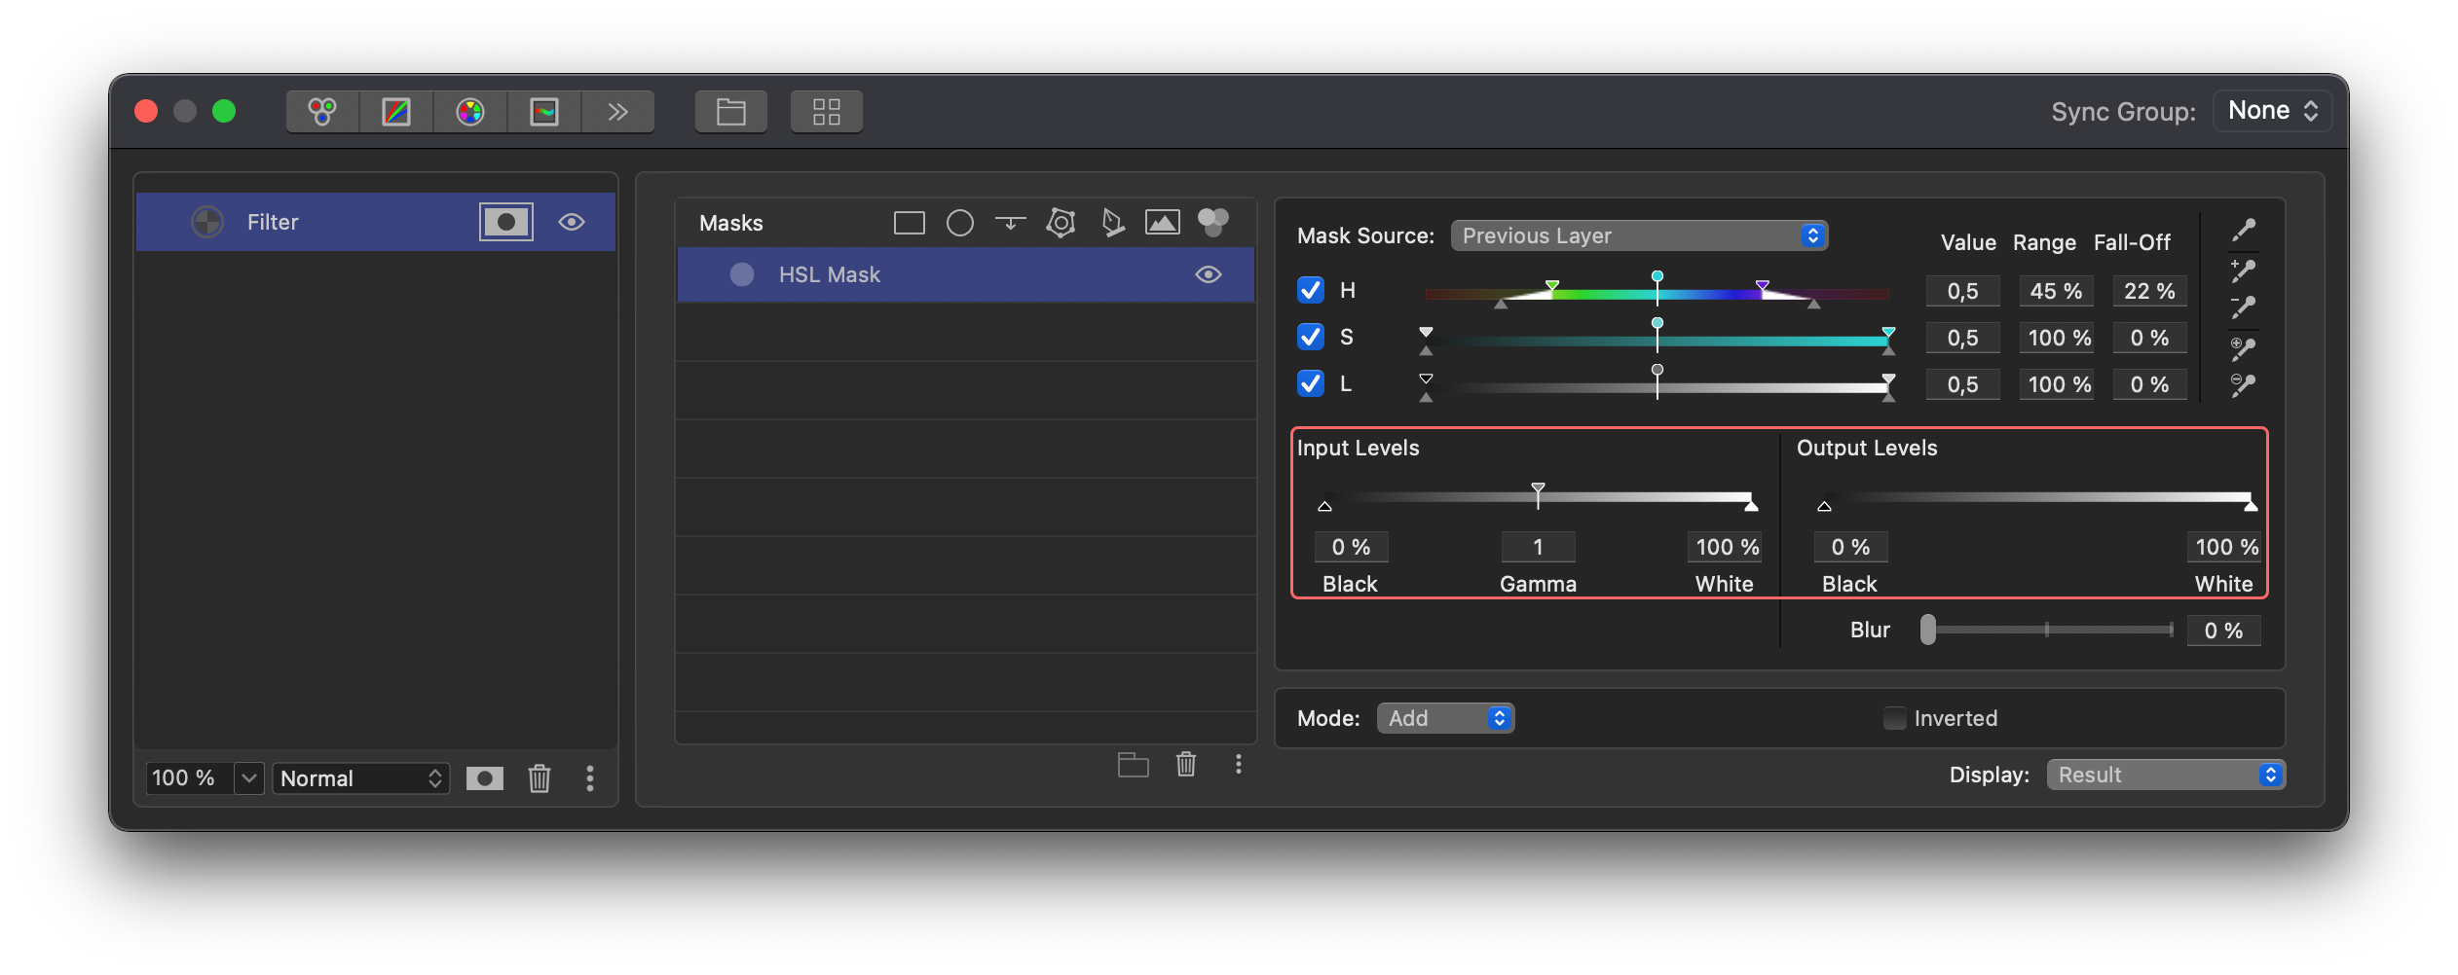The image size is (2458, 975).
Task: Select the Filter layer row
Action: 376,222
